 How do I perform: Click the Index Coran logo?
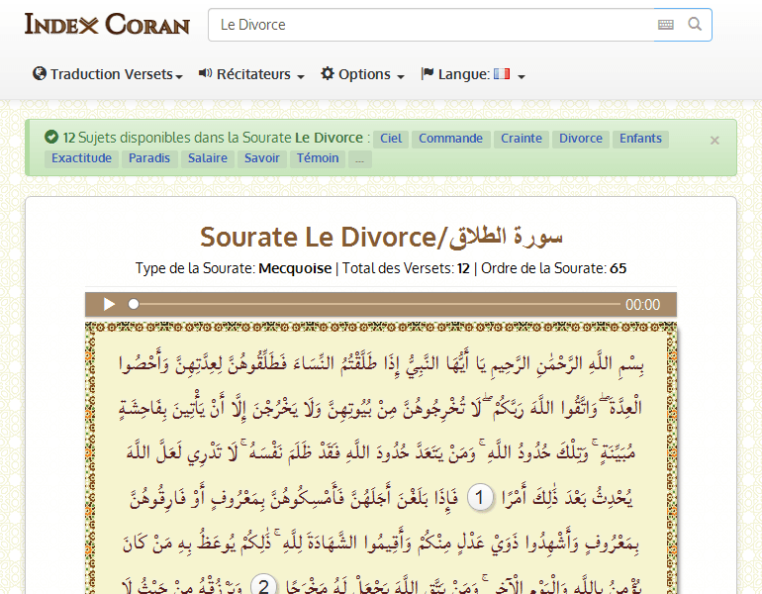(x=107, y=25)
